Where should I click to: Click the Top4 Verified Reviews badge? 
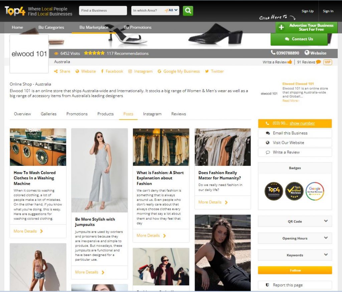pyautogui.click(x=294, y=191)
